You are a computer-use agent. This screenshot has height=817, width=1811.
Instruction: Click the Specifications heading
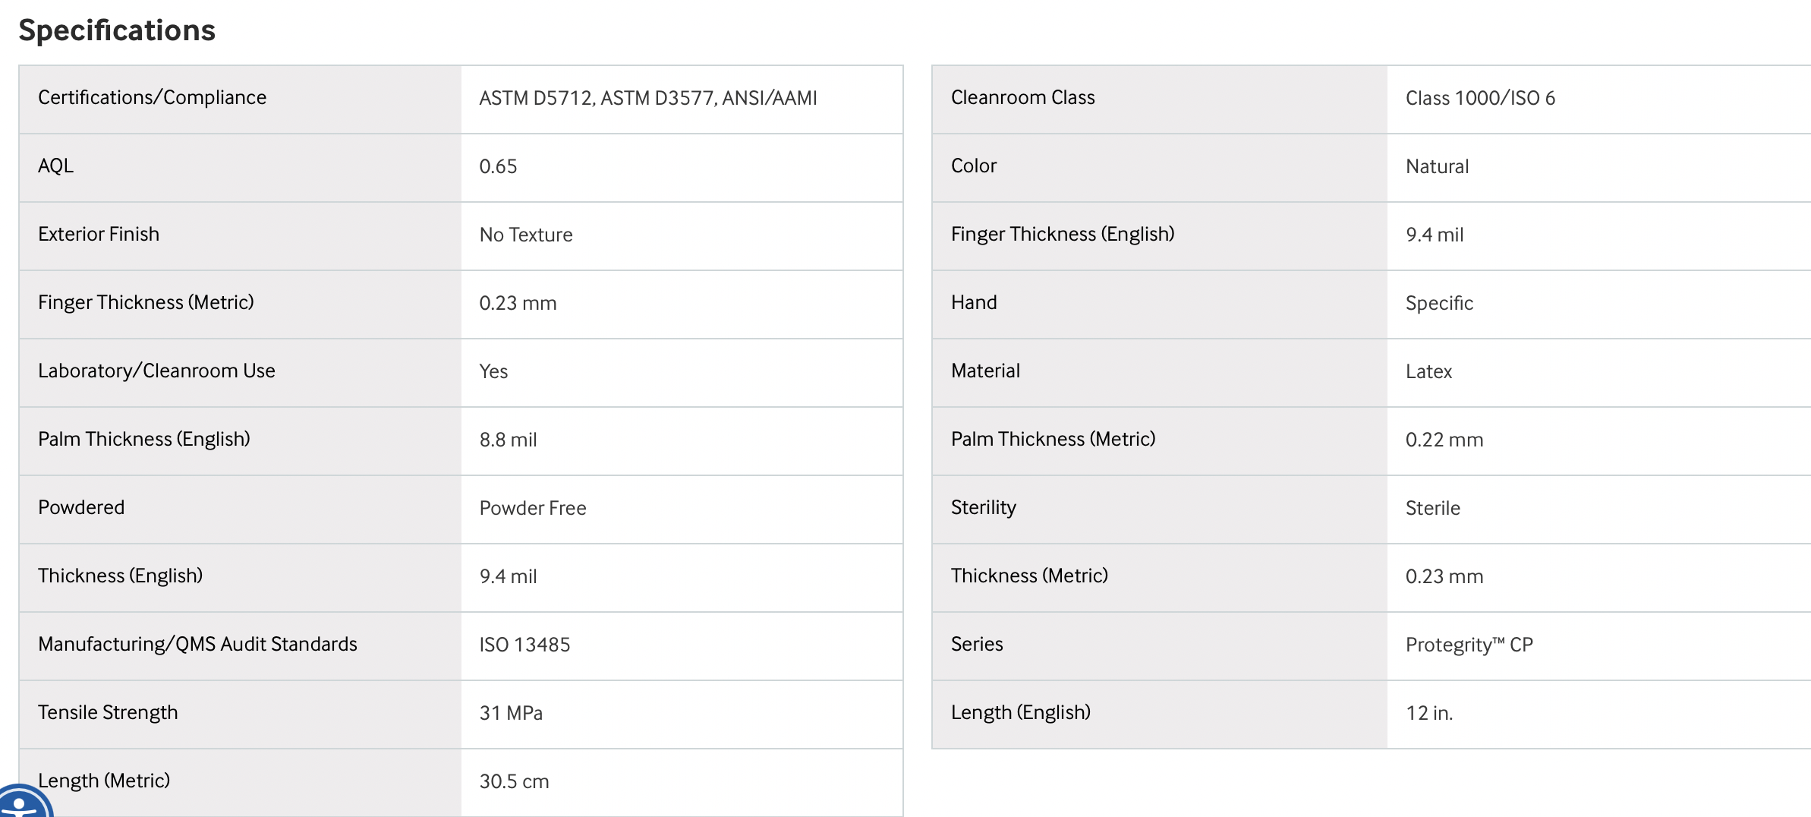[x=117, y=30]
